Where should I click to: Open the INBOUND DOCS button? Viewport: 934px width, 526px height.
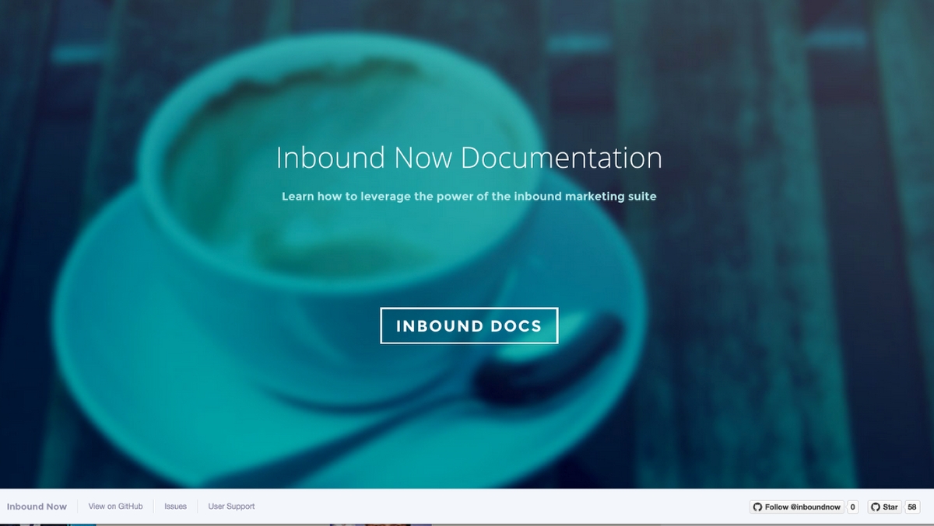pos(469,326)
